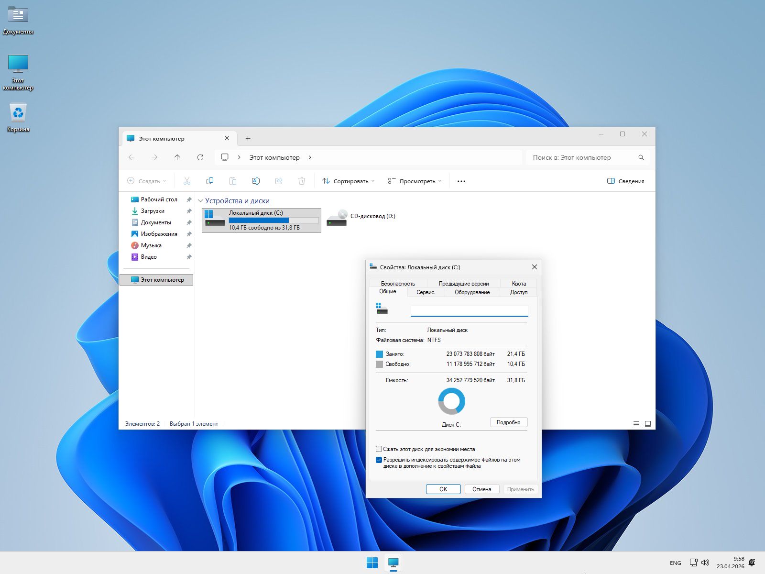Expand the Просмотреть view dropdown
This screenshot has width=765, height=574.
pyautogui.click(x=415, y=181)
